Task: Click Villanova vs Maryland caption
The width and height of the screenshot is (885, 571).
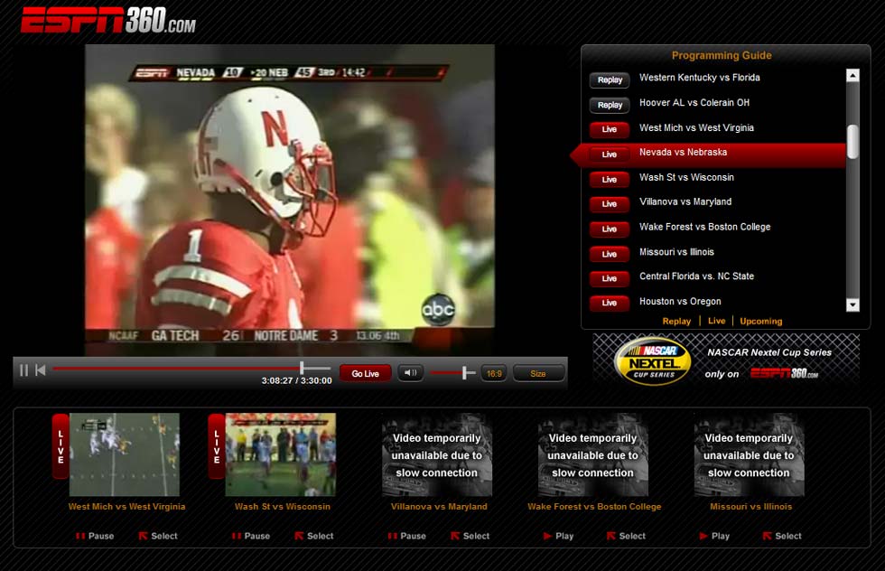Action: (439, 507)
